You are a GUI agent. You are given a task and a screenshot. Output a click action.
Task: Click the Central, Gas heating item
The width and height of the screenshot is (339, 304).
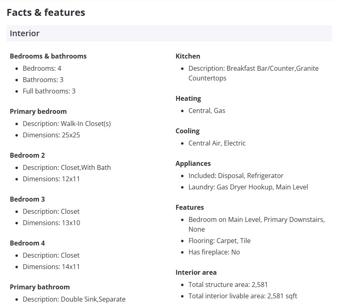207,111
